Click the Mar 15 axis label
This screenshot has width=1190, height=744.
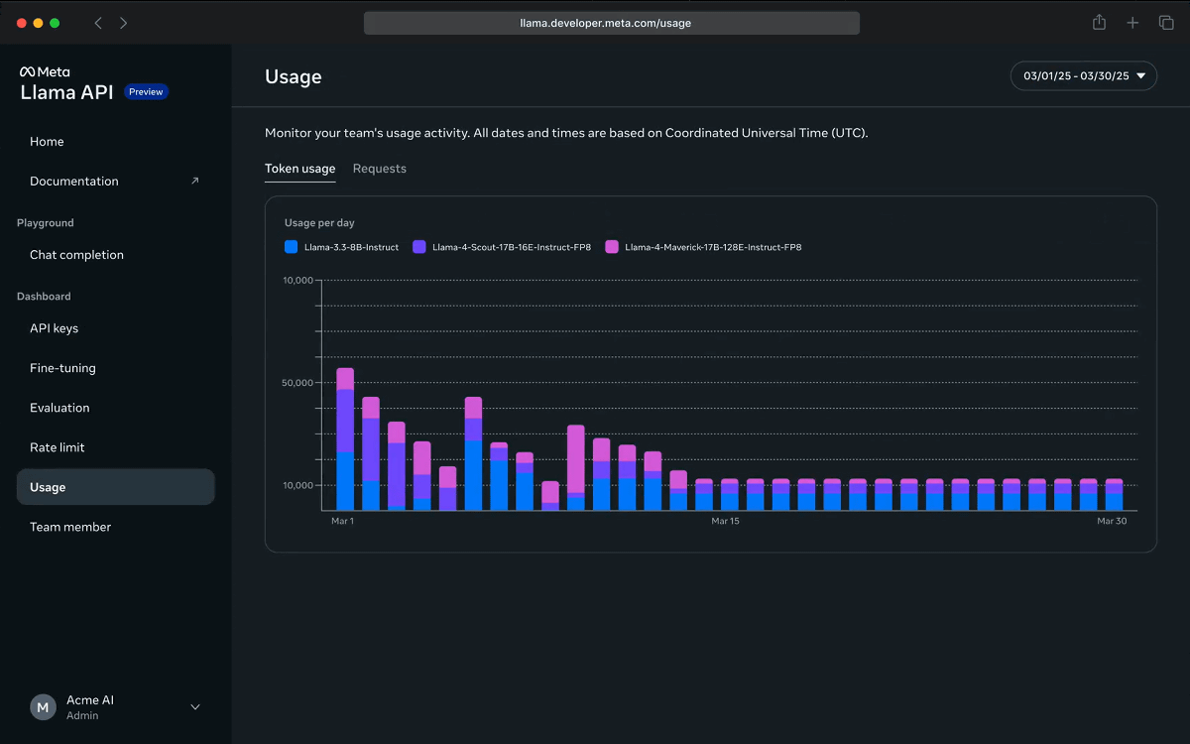725,521
